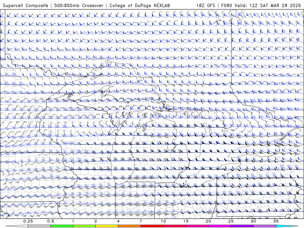
Task: Click the "F090 Valid: 12Z SAT MAR 29 2025" text
Action: 261,5
